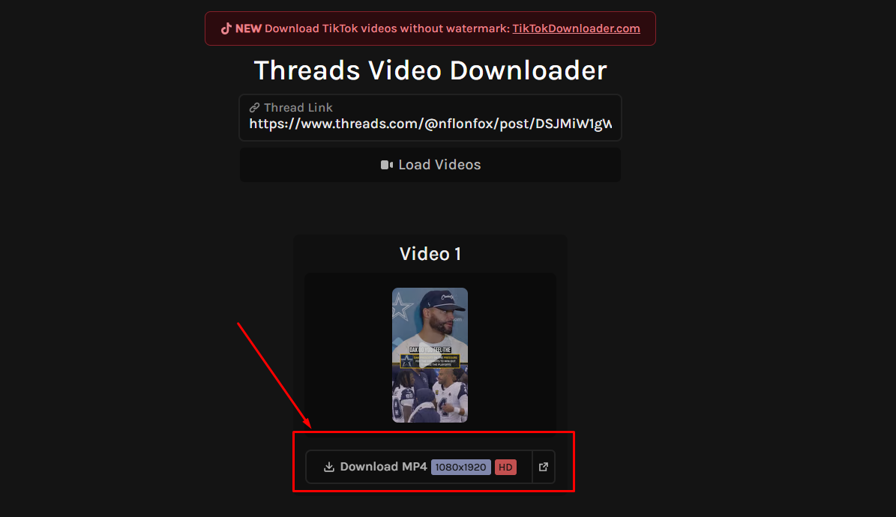Click the Cowboys star logo in the thumbnail
This screenshot has width=896, height=517.
point(402,307)
